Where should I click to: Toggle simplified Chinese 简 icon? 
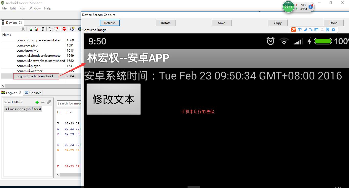328,30
